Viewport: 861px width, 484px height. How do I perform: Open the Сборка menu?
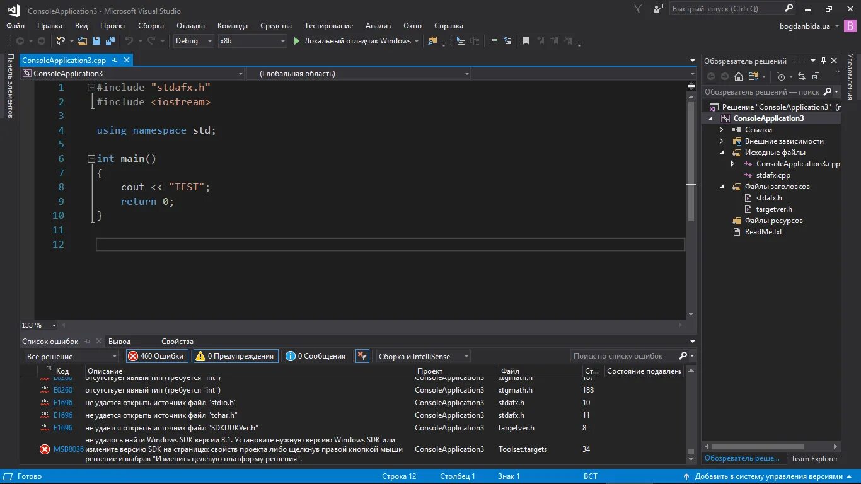pos(151,26)
